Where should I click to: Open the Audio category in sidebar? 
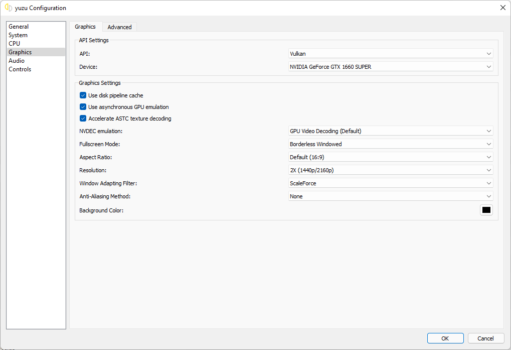(x=17, y=61)
